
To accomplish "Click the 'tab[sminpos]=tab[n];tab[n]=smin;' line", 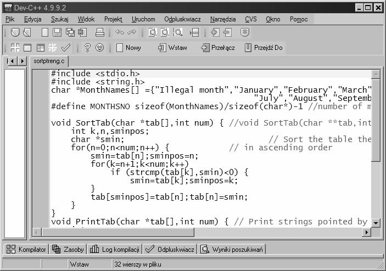I will 169,197.
